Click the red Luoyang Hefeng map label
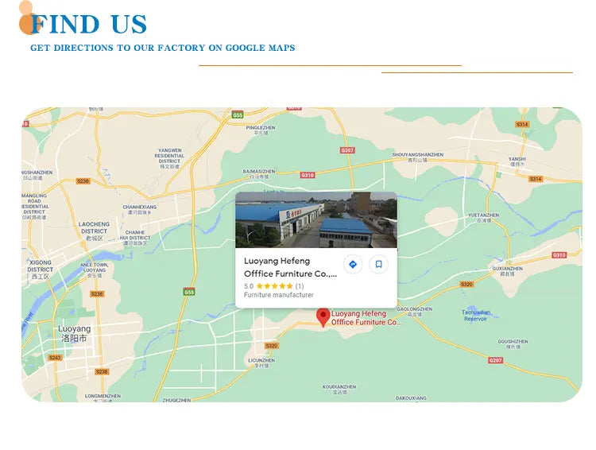Image resolution: width=596 pixels, height=450 pixels. [365, 318]
